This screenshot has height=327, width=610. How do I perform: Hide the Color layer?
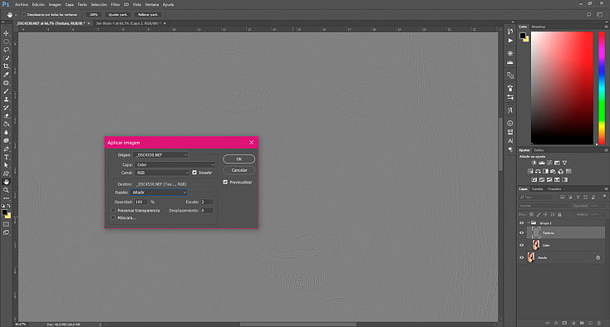522,245
